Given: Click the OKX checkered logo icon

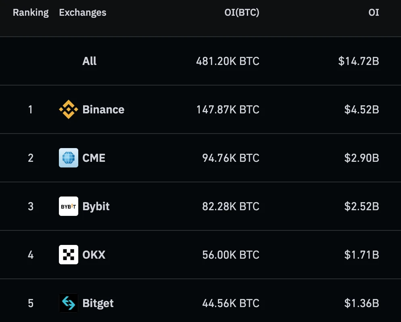Looking at the screenshot, I should [69, 255].
